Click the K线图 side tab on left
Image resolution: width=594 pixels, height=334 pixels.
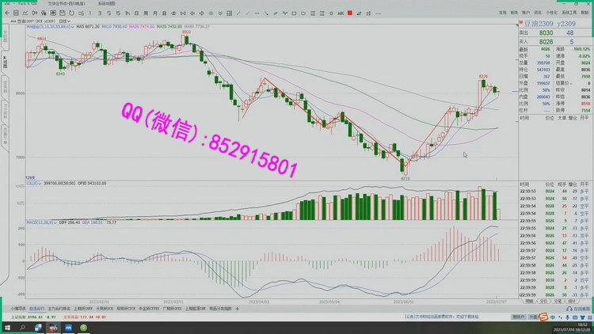[5, 62]
